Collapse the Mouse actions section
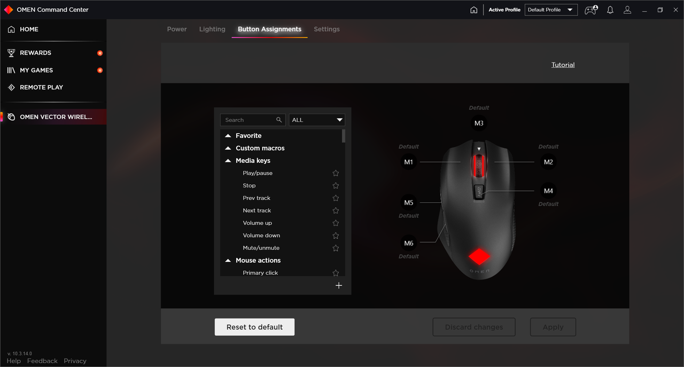The height and width of the screenshot is (367, 684). (x=228, y=260)
